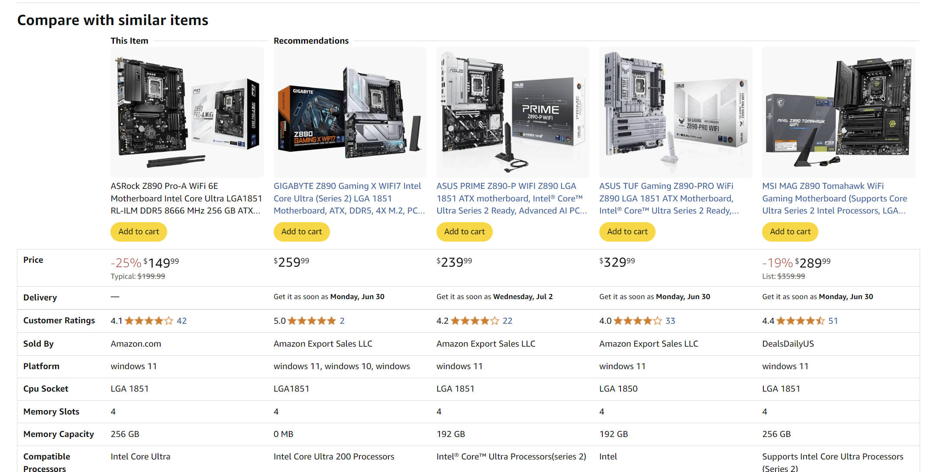Add the MSI MAG Z890 Tomahawk to cart
937x472 pixels.
click(x=790, y=232)
